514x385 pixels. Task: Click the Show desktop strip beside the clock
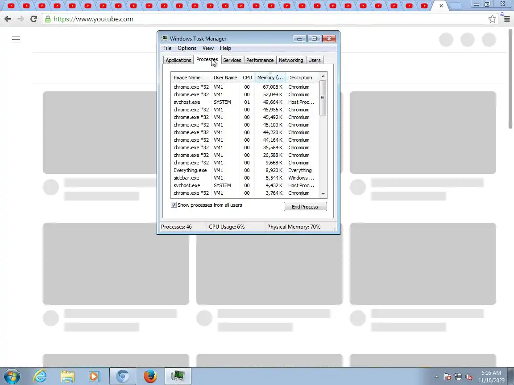511,377
